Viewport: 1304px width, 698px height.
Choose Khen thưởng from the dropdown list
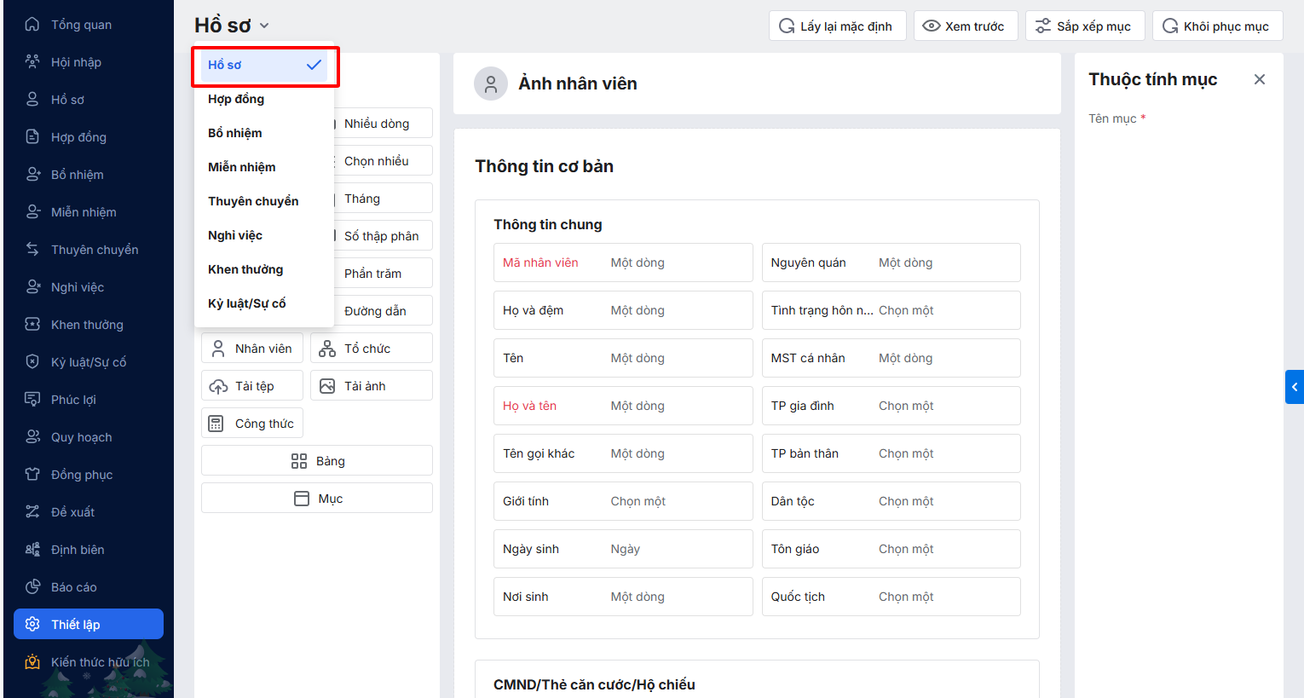click(x=245, y=269)
